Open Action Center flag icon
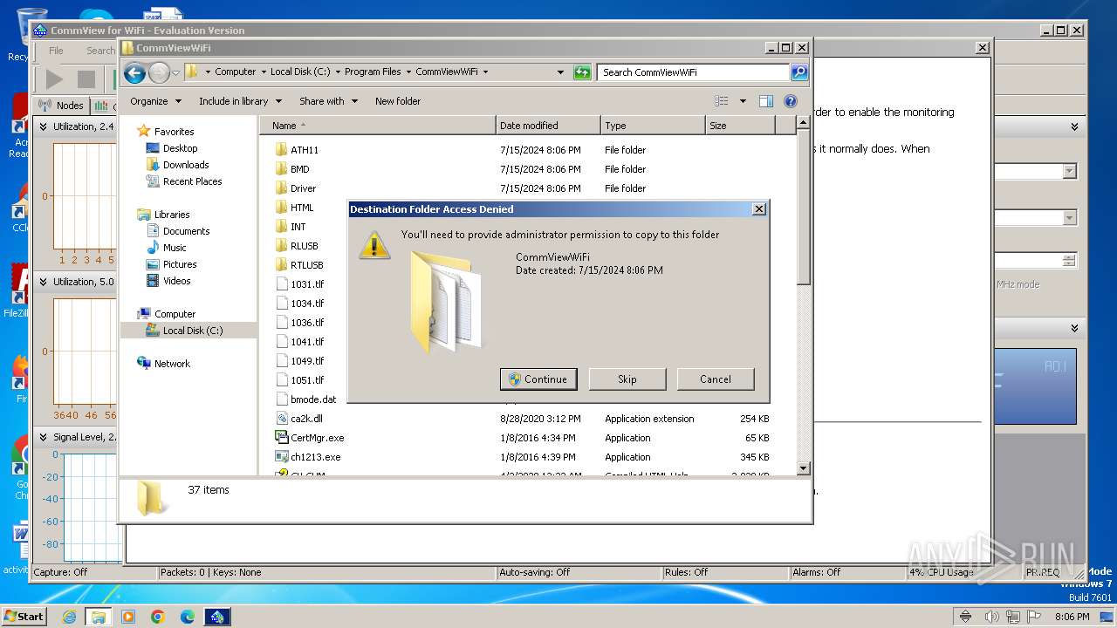Image resolution: width=1117 pixels, height=628 pixels. (x=1035, y=617)
